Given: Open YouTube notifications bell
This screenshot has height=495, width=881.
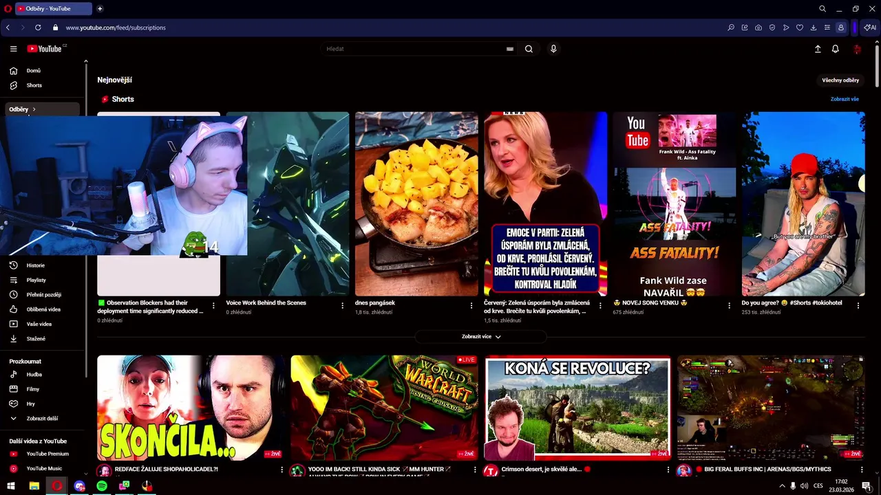Looking at the screenshot, I should (x=835, y=49).
